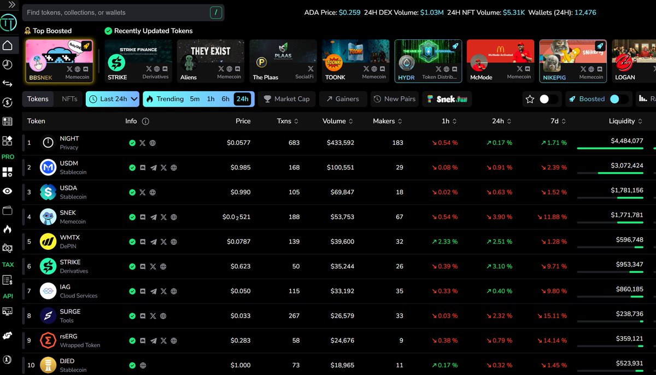Show New Pairs list
Image resolution: width=656 pixels, height=375 pixels.
click(x=394, y=99)
